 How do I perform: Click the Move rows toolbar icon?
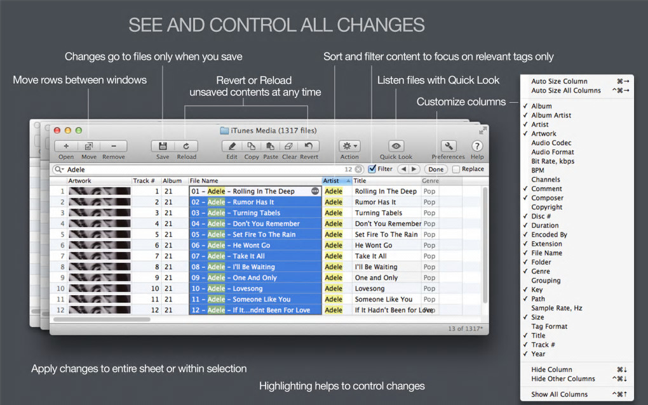coord(88,146)
